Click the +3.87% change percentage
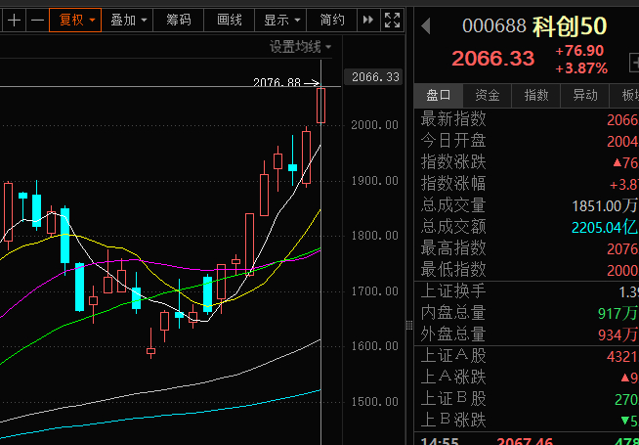 click(x=581, y=68)
